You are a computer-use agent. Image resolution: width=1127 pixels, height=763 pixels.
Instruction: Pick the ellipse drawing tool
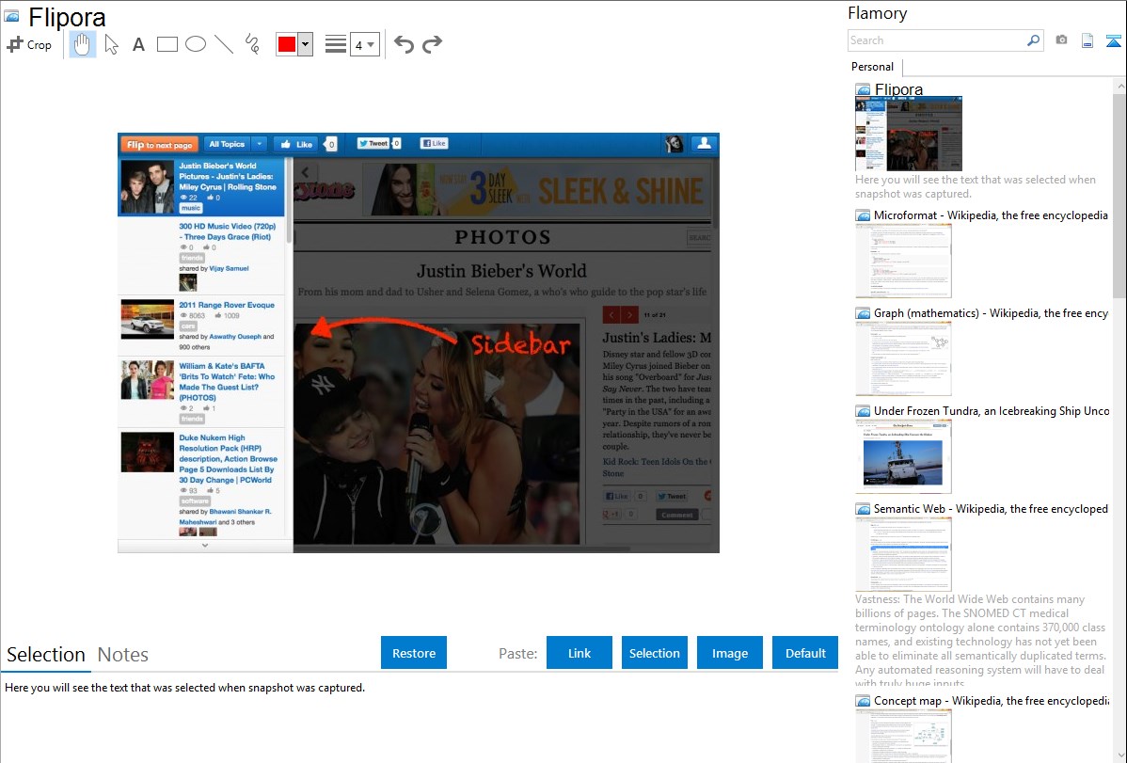(196, 44)
